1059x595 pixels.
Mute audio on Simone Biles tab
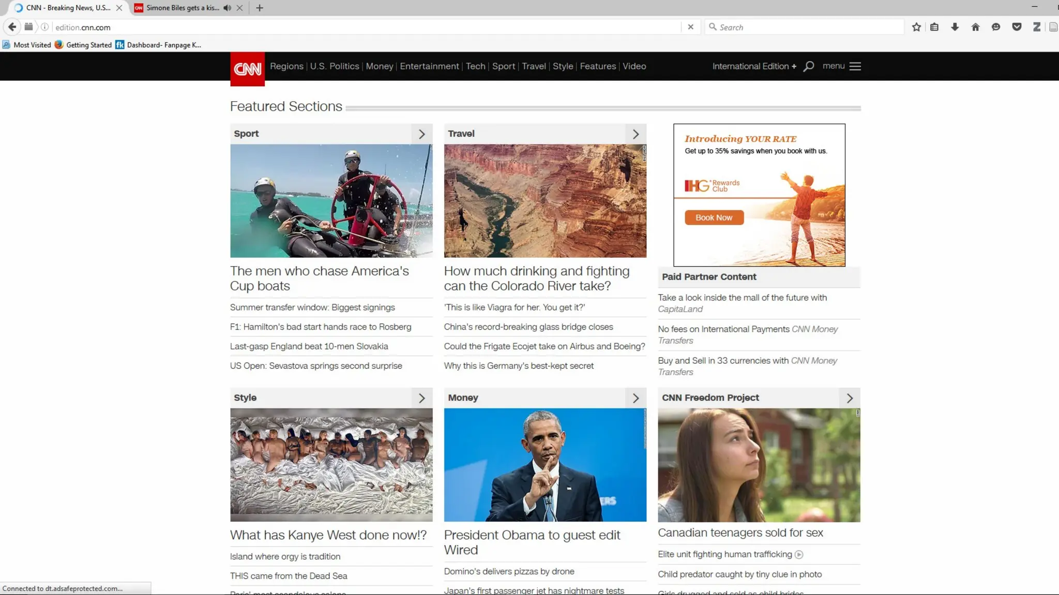227,8
